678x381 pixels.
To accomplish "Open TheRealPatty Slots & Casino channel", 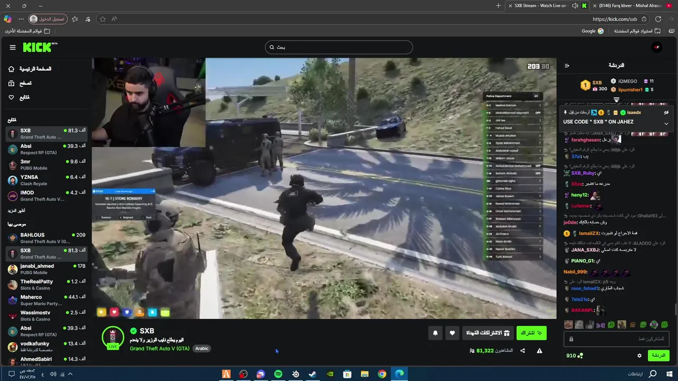I will pyautogui.click(x=47, y=285).
